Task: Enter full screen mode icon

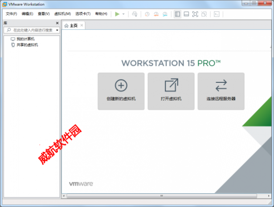Action: click(x=195, y=14)
